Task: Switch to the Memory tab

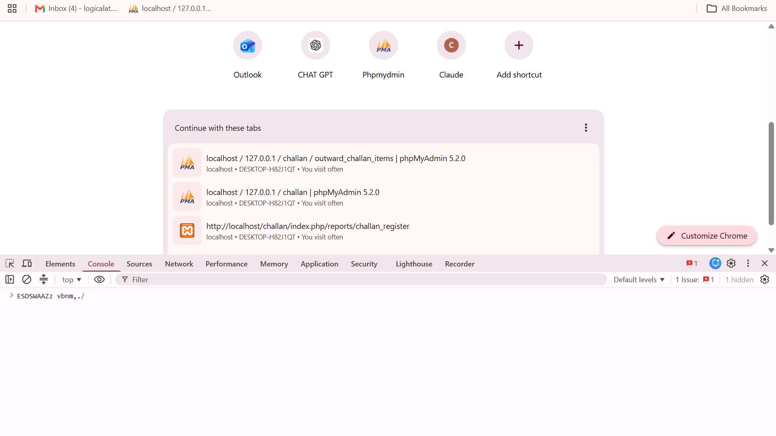Action: 274,264
